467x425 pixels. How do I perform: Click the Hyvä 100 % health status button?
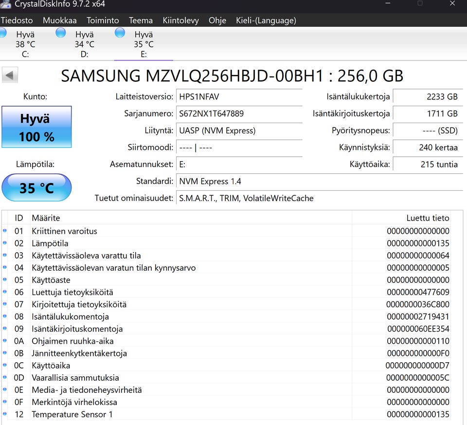click(36, 127)
